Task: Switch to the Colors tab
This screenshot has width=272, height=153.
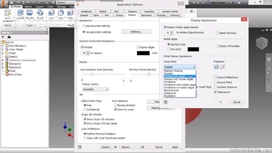Action: coord(119,15)
